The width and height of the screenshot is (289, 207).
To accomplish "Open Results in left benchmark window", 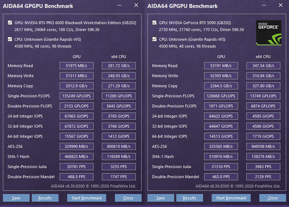I will click(x=45, y=198).
